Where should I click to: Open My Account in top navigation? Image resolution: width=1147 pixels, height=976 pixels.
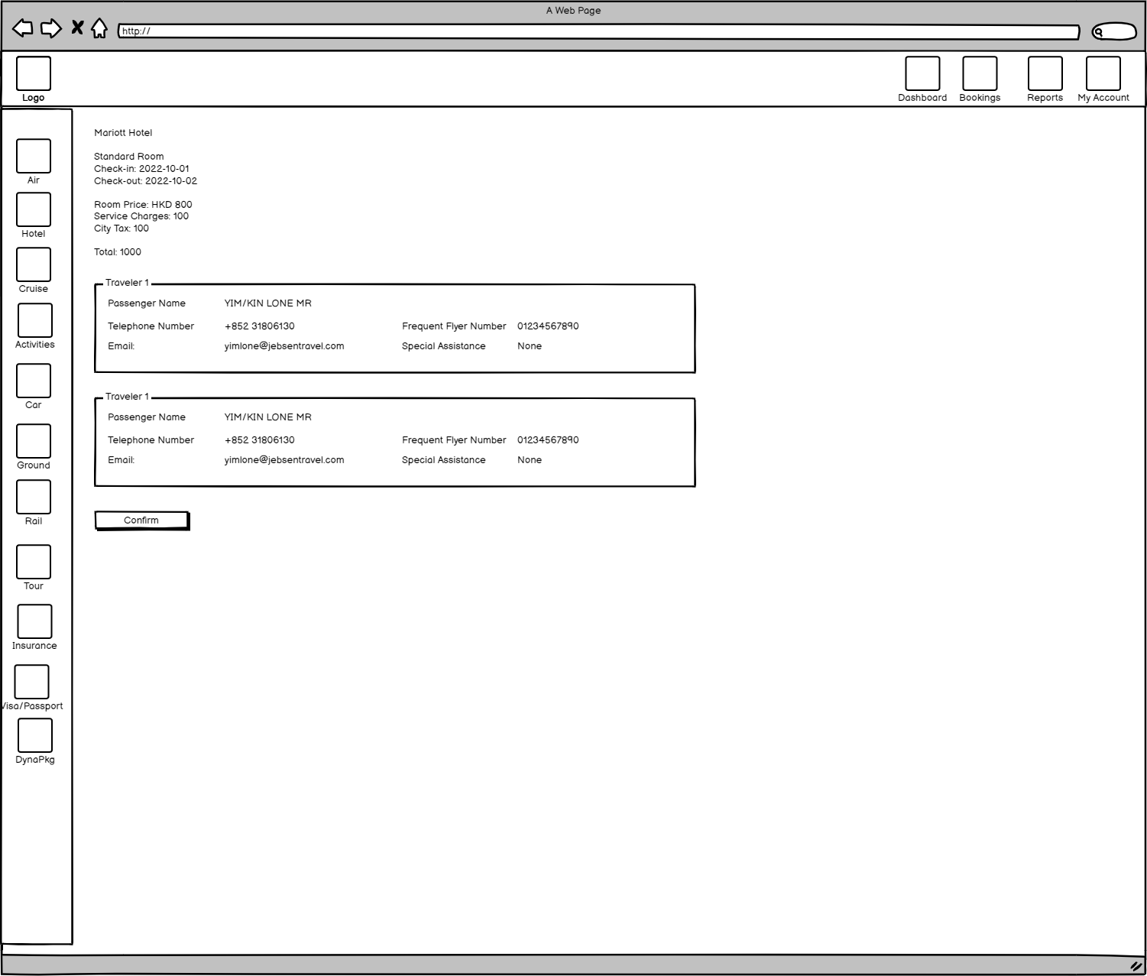click(x=1103, y=73)
